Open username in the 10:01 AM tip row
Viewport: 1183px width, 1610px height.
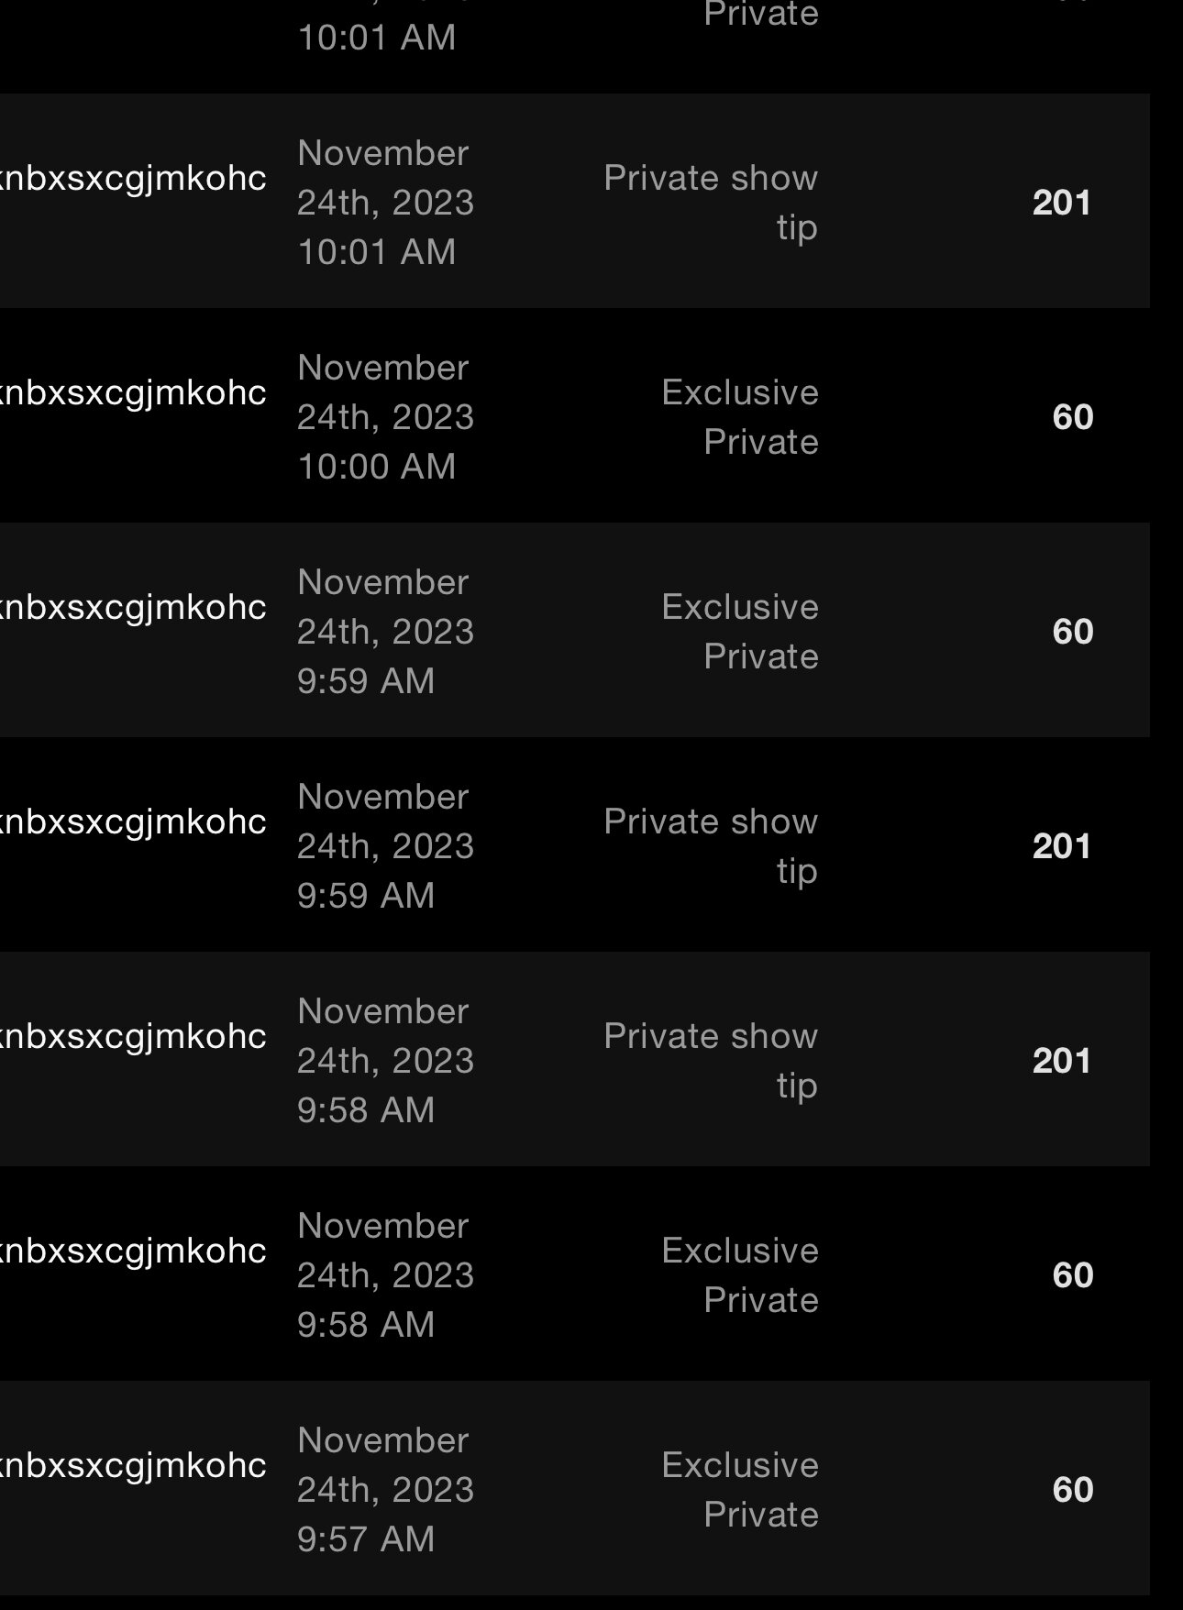pos(133,178)
